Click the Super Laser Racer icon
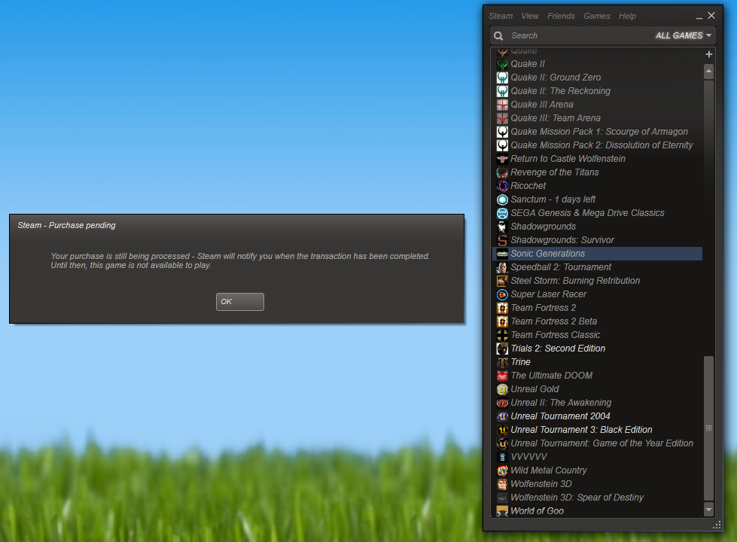Image resolution: width=737 pixels, height=542 pixels. tap(502, 294)
